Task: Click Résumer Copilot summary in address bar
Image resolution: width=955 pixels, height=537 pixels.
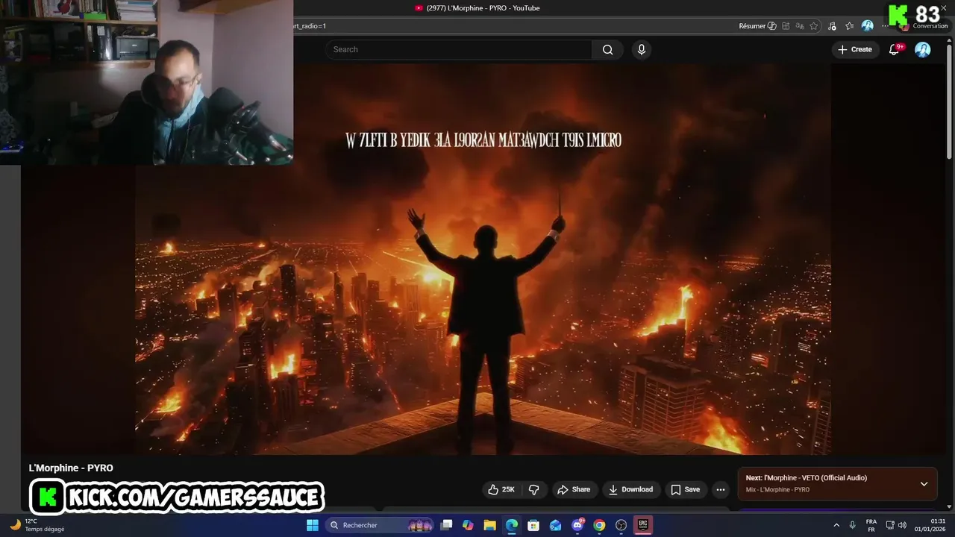Action: [757, 26]
